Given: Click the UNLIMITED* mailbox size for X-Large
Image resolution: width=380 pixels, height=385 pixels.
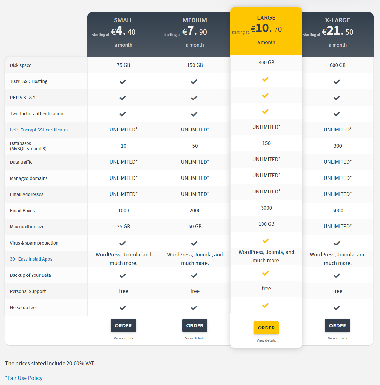Looking at the screenshot, I should (337, 226).
